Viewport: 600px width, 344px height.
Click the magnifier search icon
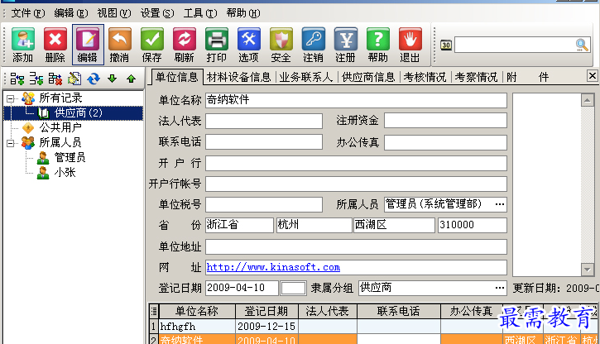click(x=582, y=45)
